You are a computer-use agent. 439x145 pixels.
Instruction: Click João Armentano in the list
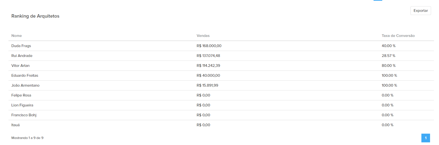pos(25,85)
